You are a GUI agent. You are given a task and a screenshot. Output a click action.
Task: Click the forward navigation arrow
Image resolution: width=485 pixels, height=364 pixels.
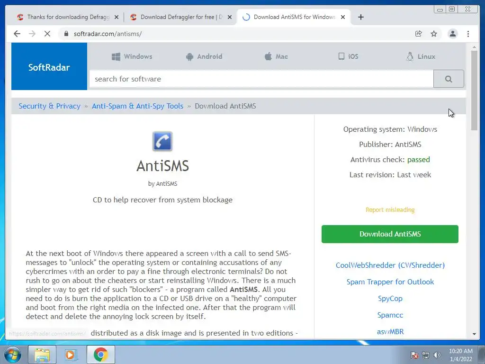pyautogui.click(x=32, y=34)
